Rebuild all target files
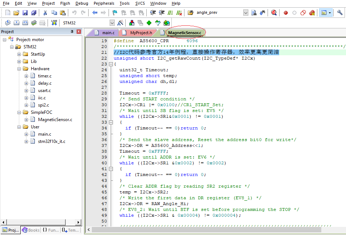This screenshot has width=346, height=236. coord(25,23)
